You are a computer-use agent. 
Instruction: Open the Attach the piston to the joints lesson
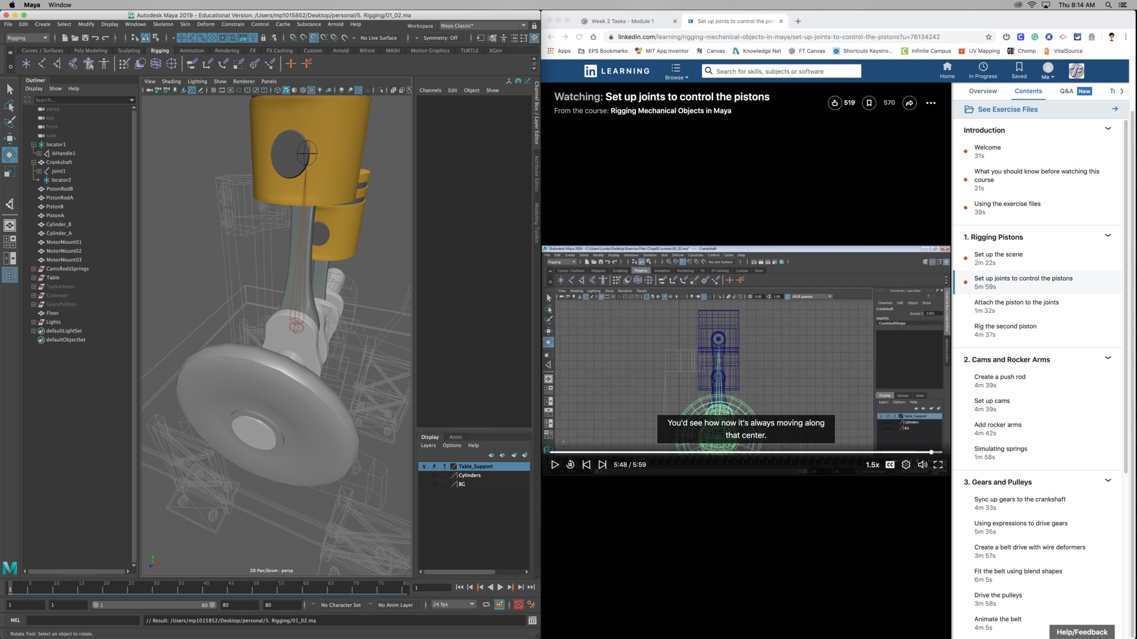[x=1016, y=303]
